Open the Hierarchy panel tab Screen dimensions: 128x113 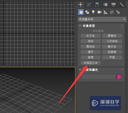point(97,5)
